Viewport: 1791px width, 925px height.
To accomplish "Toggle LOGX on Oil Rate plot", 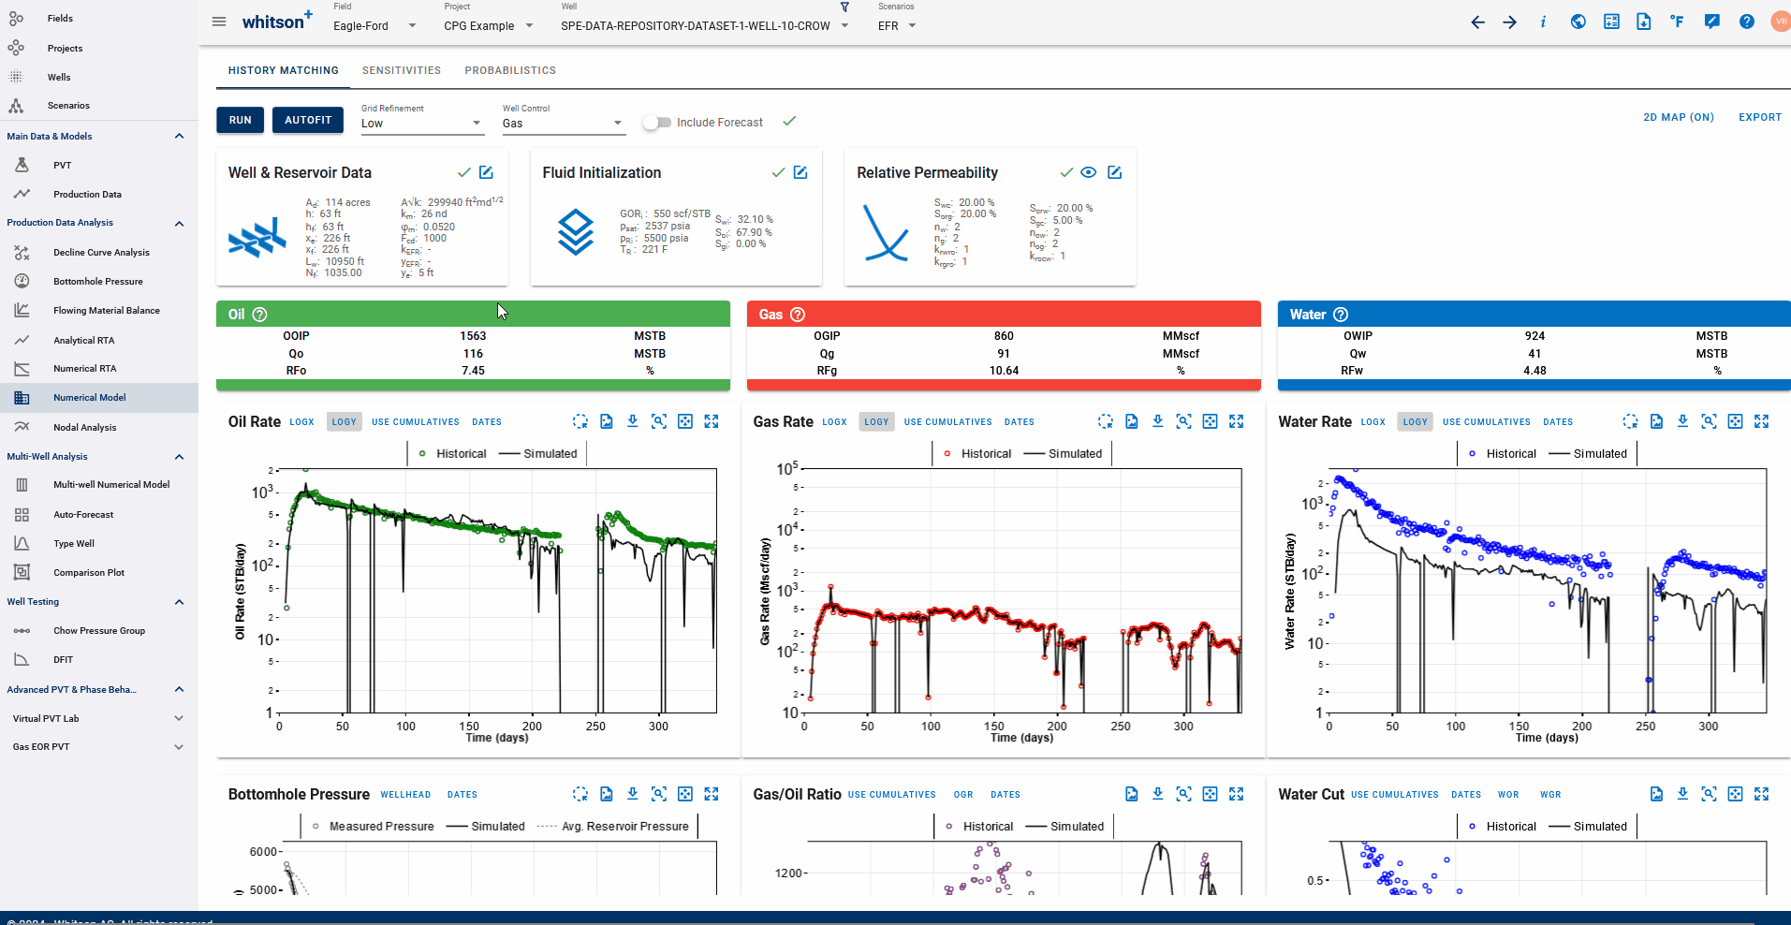I will (x=301, y=422).
